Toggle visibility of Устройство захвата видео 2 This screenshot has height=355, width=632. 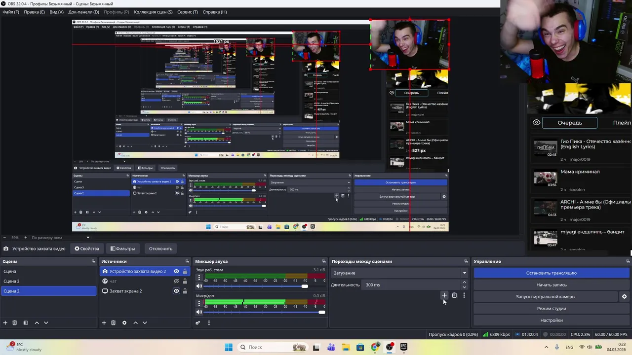pos(176,271)
